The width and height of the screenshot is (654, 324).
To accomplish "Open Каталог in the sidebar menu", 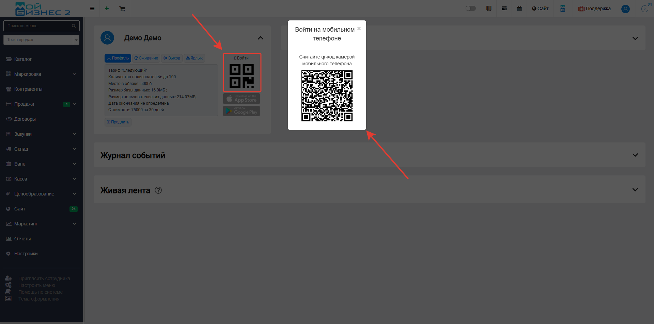I will 23,59.
